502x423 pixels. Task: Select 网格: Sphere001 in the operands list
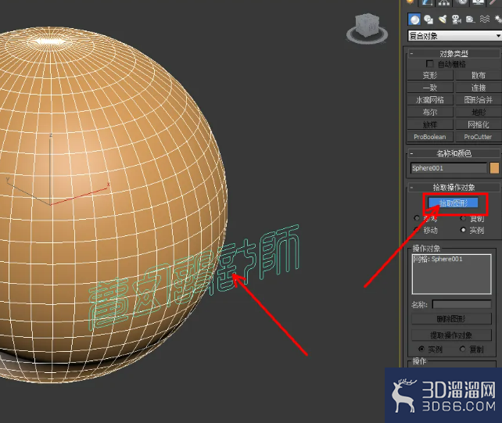coord(438,259)
